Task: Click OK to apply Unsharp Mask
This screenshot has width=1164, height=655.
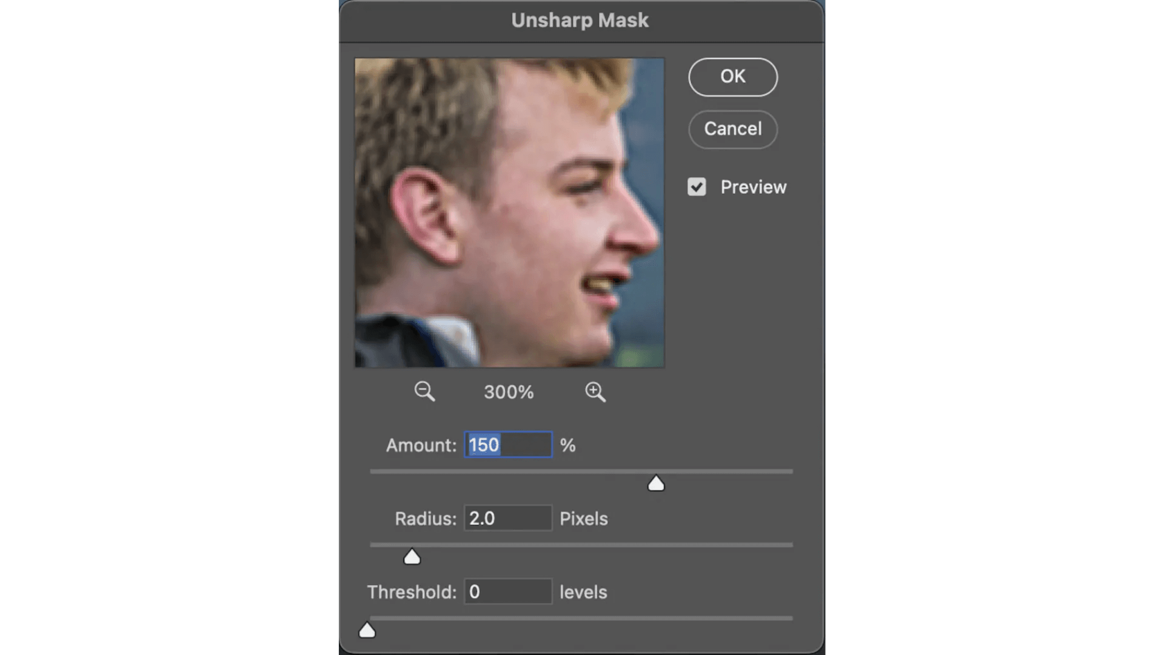Action: pyautogui.click(x=733, y=76)
